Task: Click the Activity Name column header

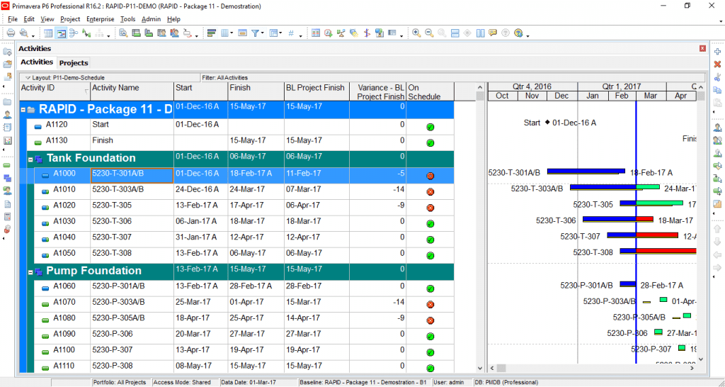Action: click(x=132, y=91)
